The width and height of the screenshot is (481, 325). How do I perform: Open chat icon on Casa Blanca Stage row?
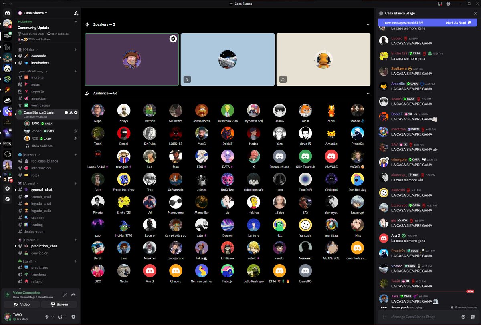pos(66,112)
